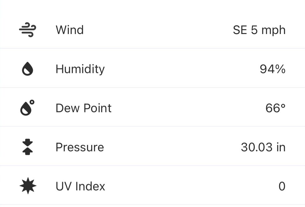
Task: Tap the Humidity water droplet icon
Action: click(x=28, y=69)
